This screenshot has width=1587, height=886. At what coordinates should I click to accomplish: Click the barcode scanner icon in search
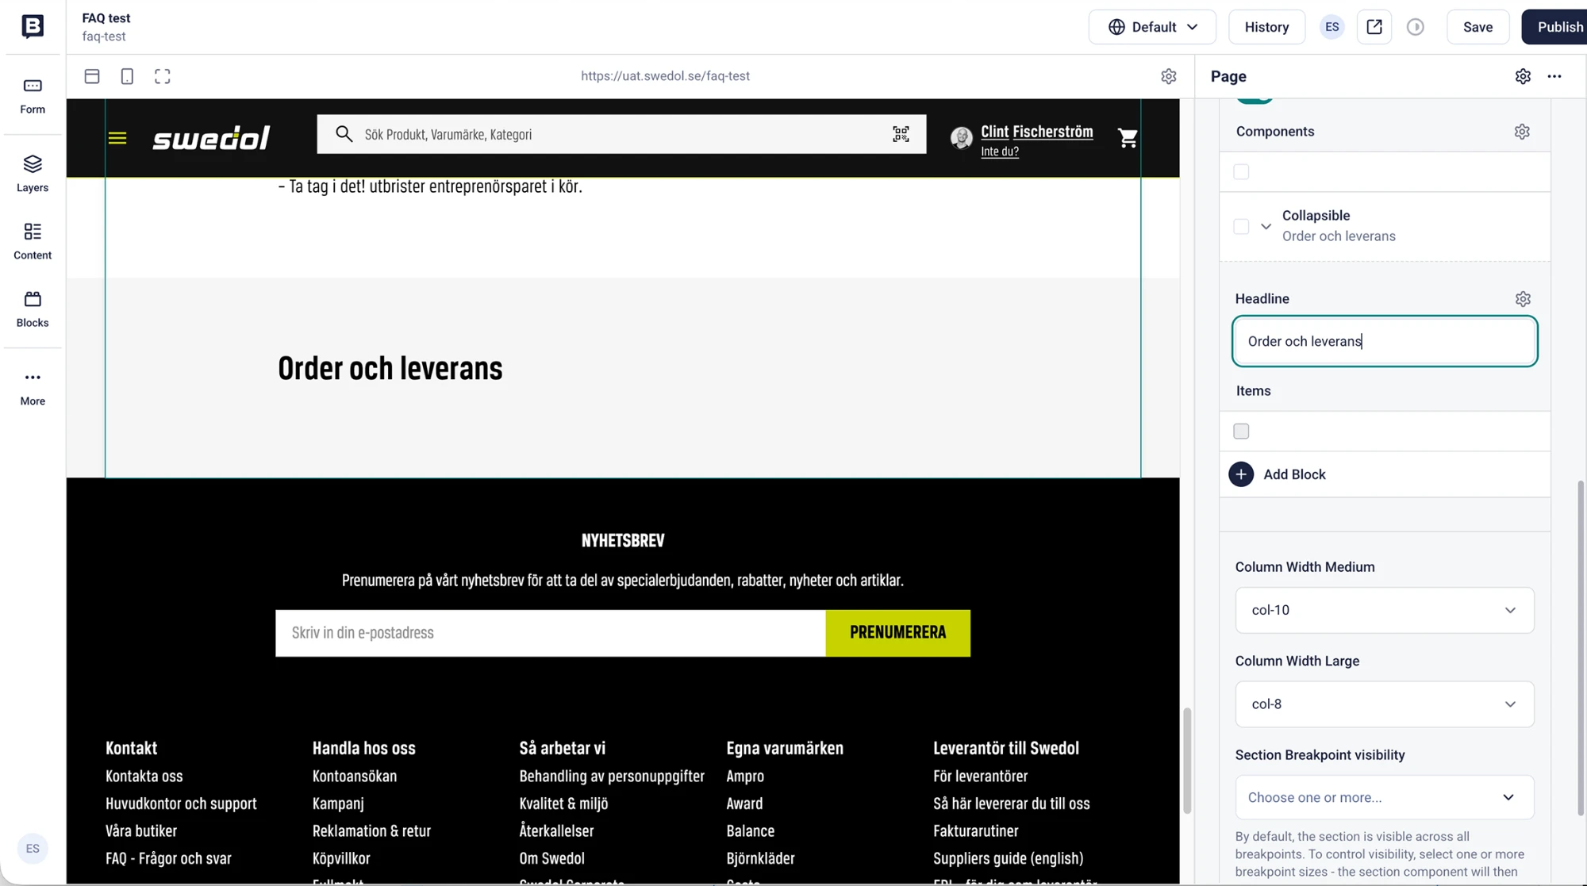(901, 134)
